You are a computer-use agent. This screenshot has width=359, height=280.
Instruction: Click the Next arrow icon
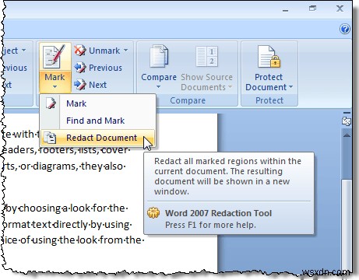click(80, 85)
